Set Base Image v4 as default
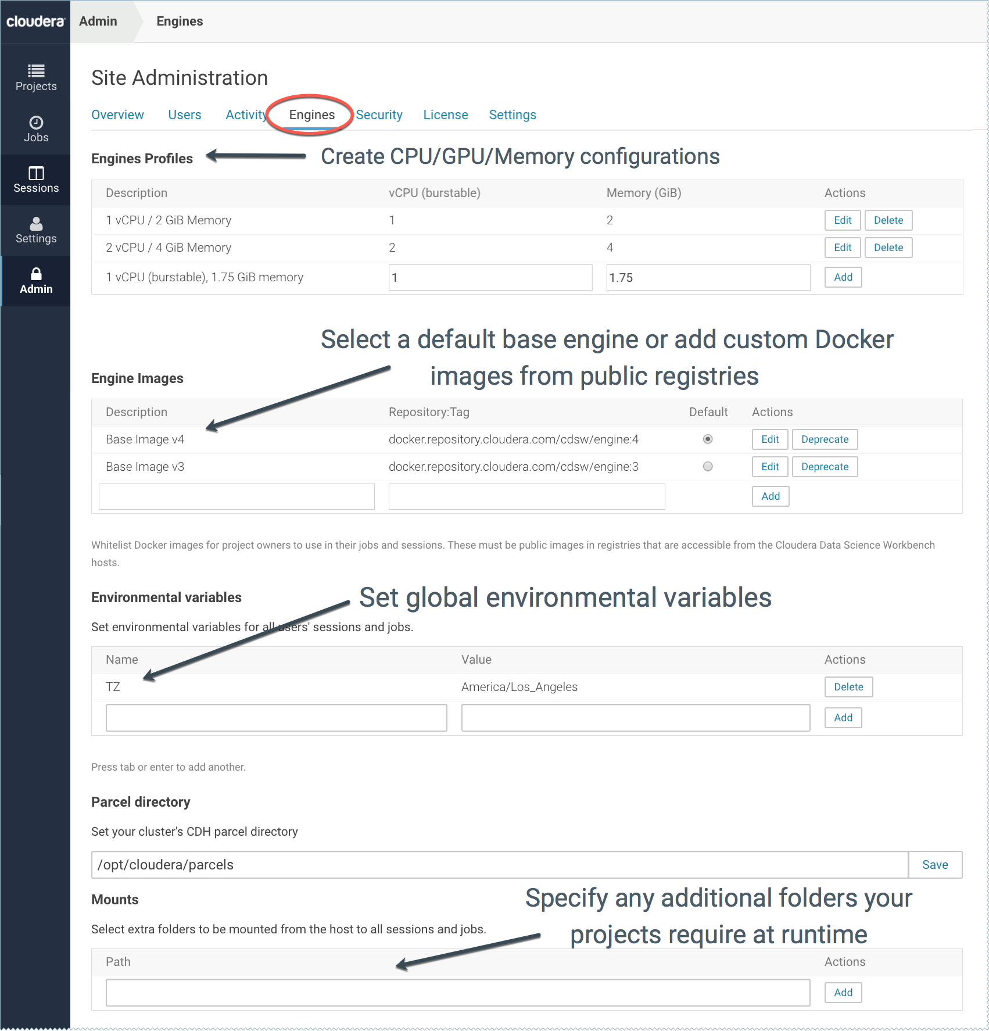Screen dimensions: 989x1031 click(x=707, y=439)
